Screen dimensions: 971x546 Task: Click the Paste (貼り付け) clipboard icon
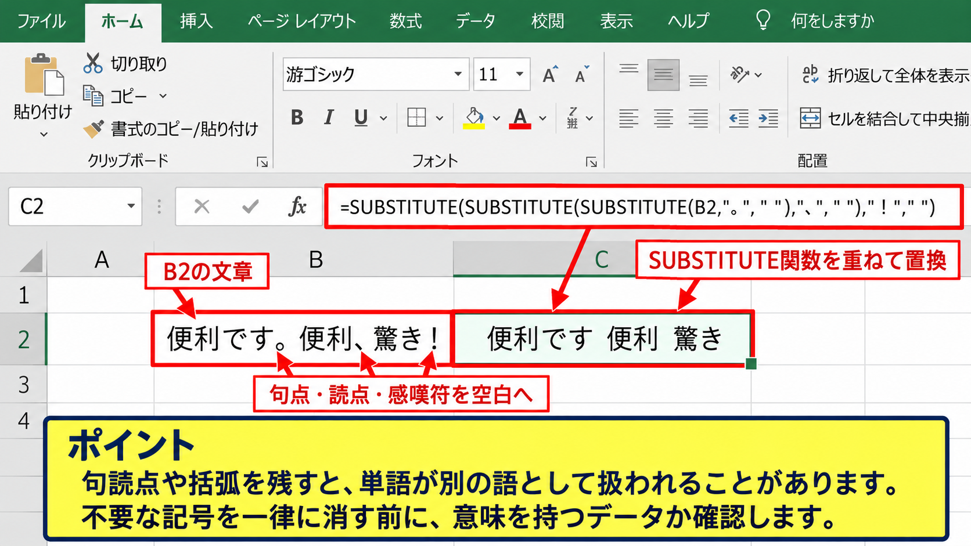click(44, 74)
